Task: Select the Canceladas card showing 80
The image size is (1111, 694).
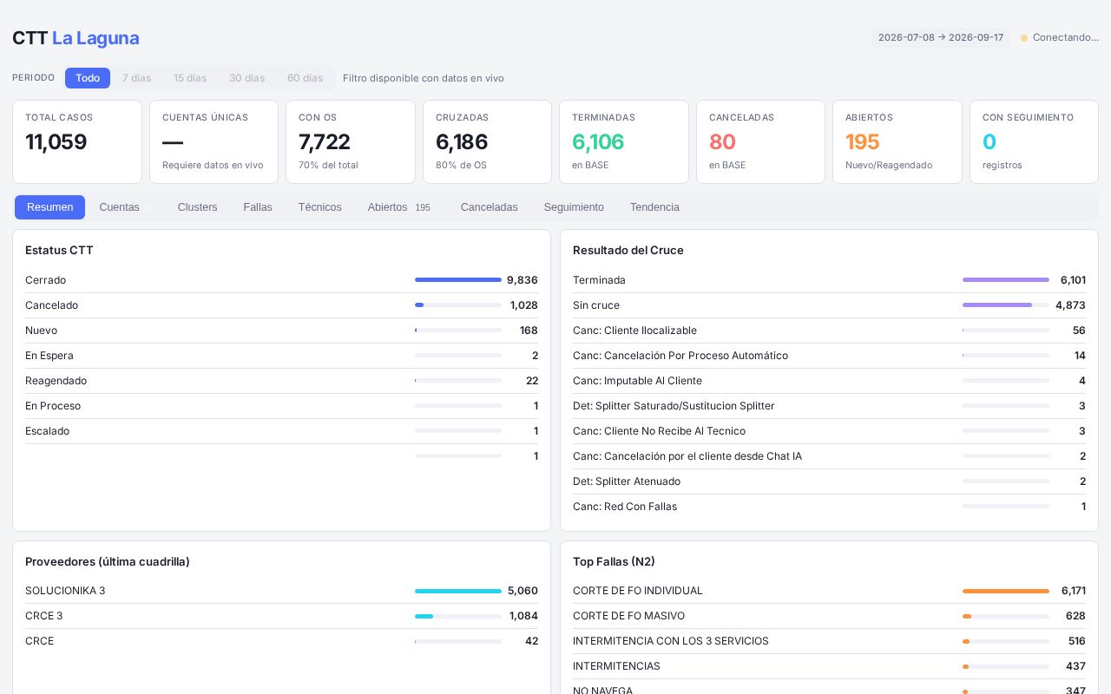Action: (x=760, y=141)
